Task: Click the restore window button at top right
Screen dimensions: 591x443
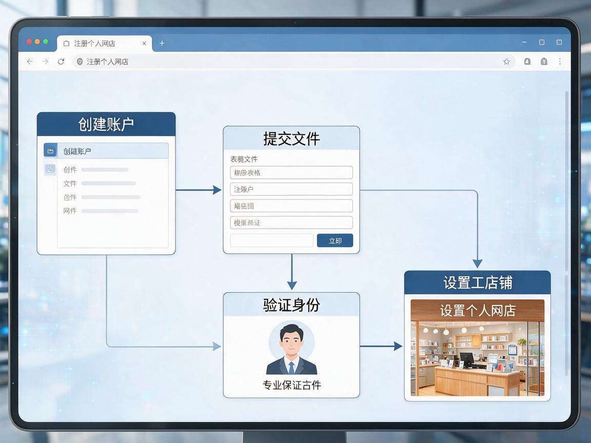Action: coord(542,42)
